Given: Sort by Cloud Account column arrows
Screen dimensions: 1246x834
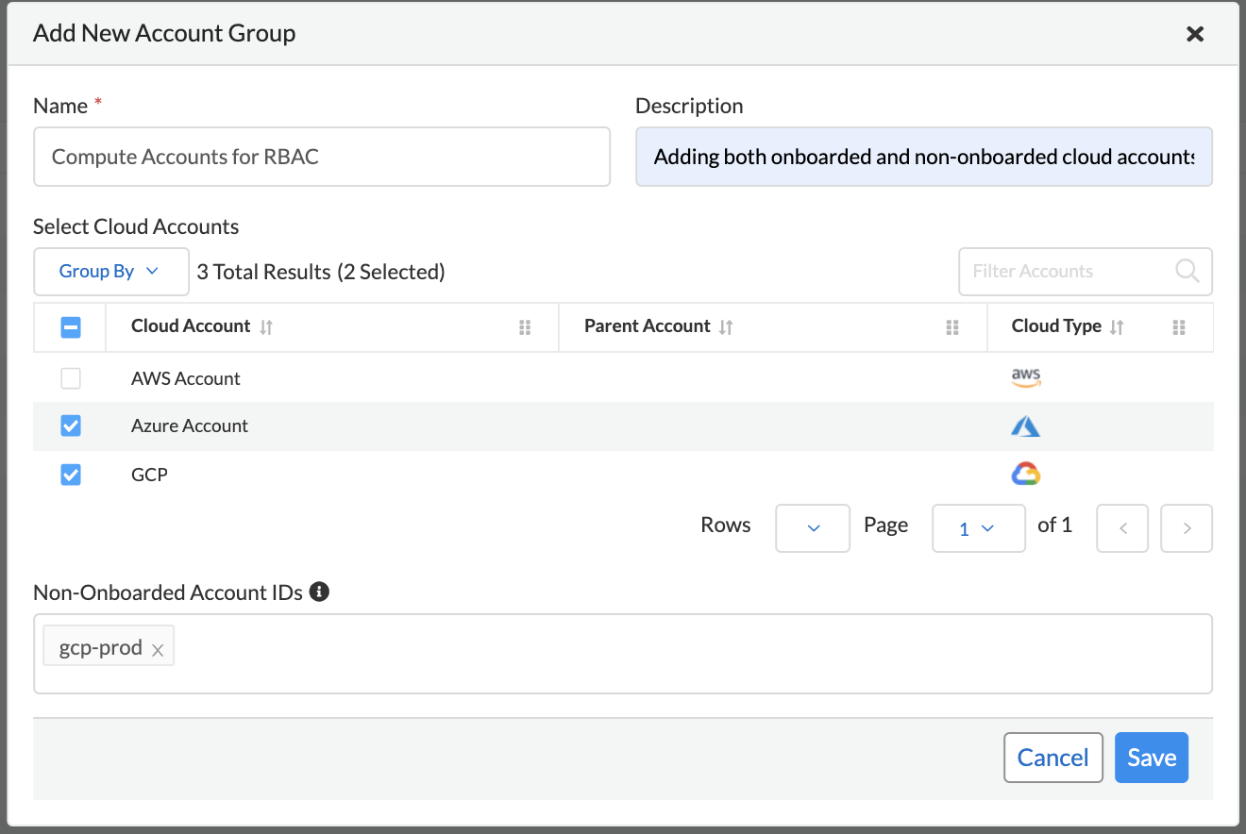Looking at the screenshot, I should (x=266, y=326).
